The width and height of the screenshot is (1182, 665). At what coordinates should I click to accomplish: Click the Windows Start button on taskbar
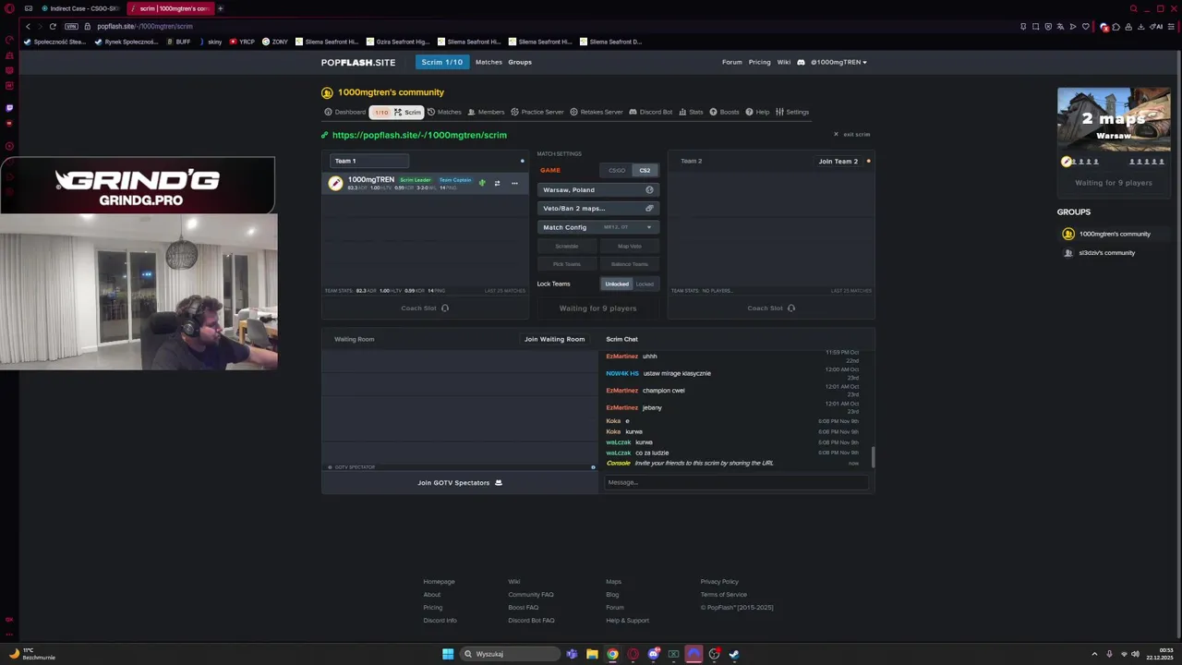pos(448,654)
